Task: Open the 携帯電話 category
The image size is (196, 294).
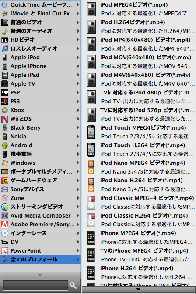Action: click(x=40, y=154)
